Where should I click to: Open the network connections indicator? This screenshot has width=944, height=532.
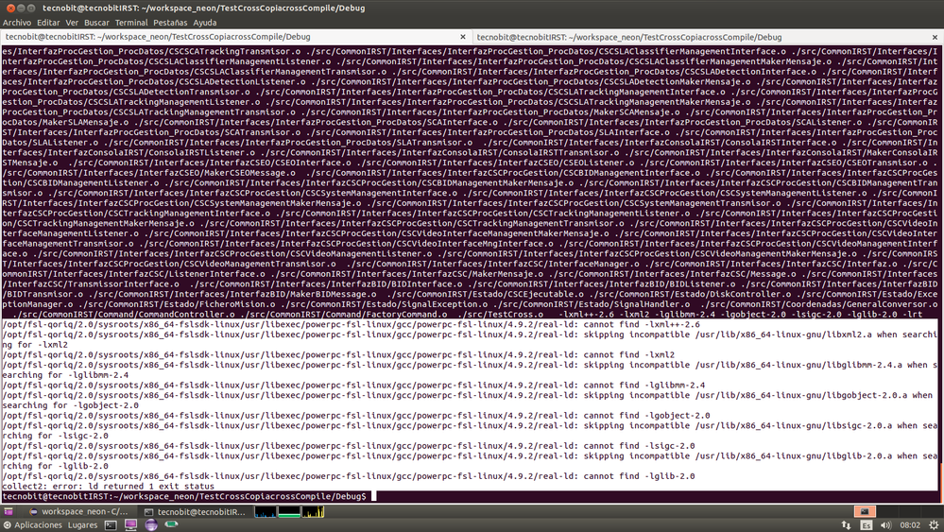[x=847, y=524]
